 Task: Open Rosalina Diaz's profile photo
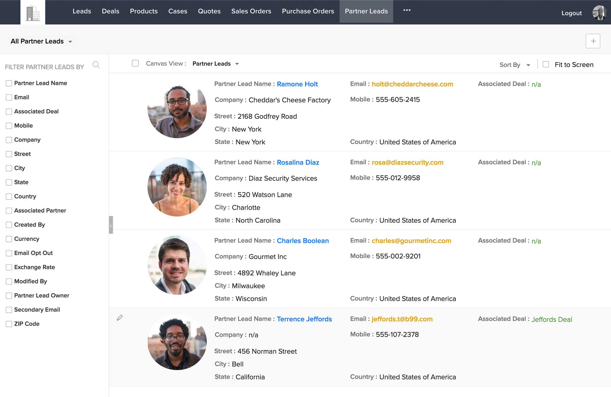(177, 187)
